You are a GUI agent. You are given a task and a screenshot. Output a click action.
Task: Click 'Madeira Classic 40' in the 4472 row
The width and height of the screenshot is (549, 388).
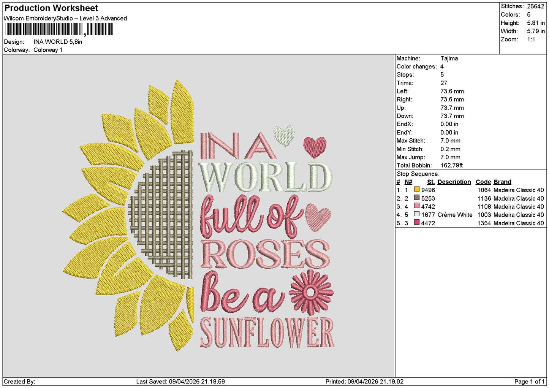[519, 223]
